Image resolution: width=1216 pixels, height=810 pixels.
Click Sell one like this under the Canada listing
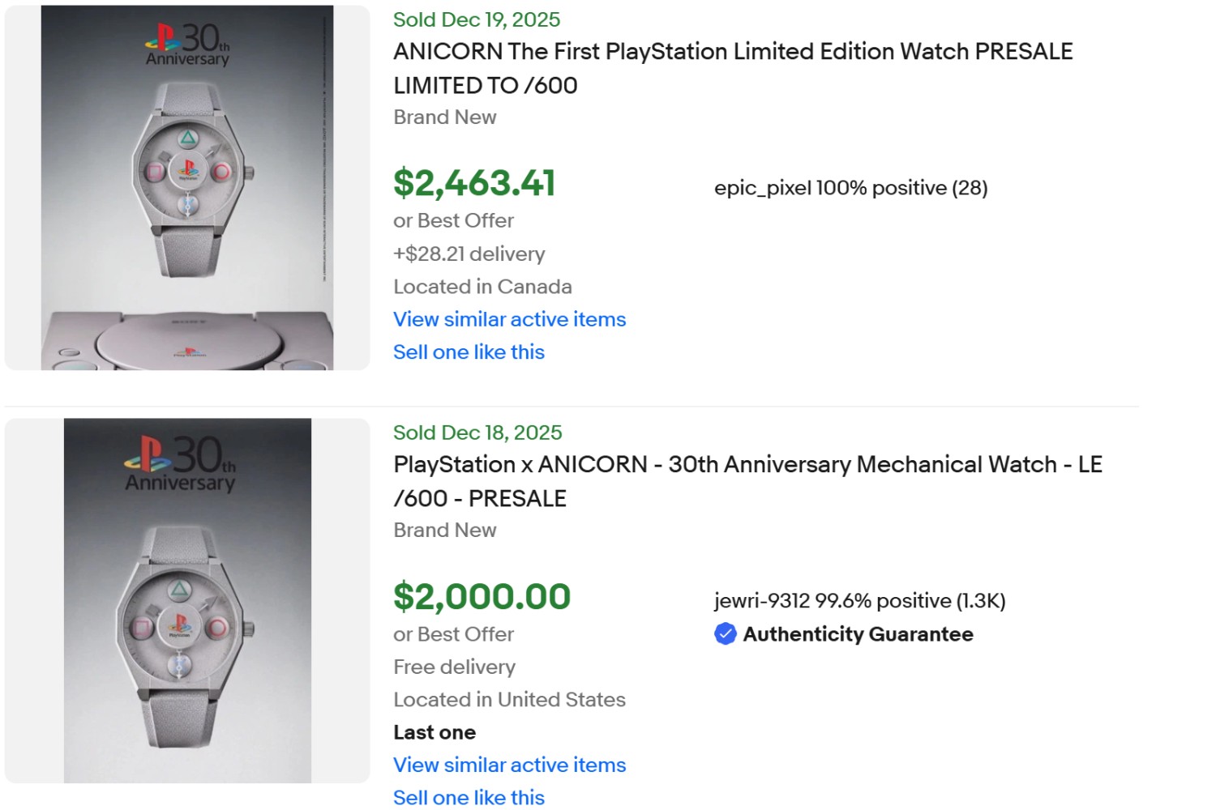click(x=469, y=352)
